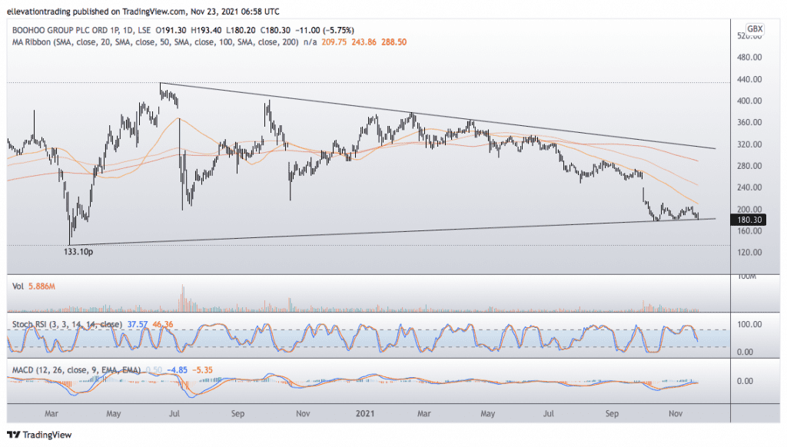Click the Stoch RSI value 37.57
Image resolution: width=787 pixels, height=447 pixels.
(x=137, y=325)
